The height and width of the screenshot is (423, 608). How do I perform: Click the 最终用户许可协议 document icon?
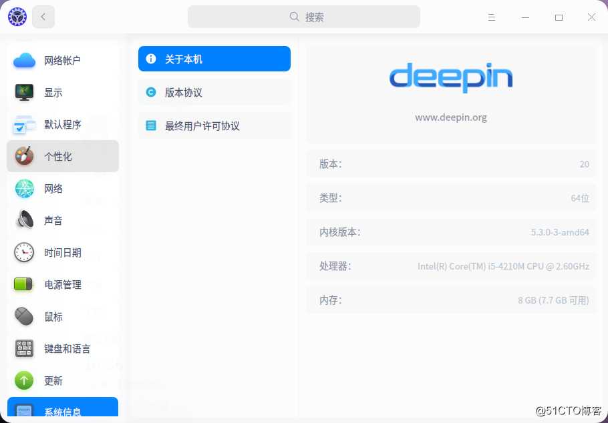(x=150, y=125)
